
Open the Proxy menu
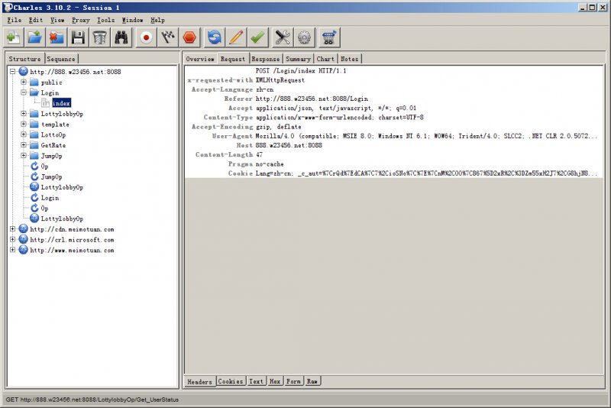[81, 20]
